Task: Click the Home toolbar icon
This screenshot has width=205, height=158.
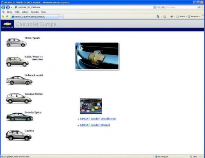Action: pyautogui.click(x=158, y=16)
